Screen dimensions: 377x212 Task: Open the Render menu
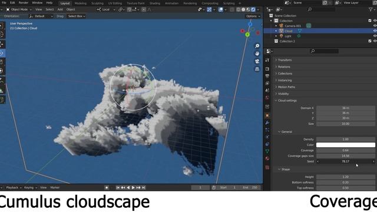click(x=24, y=2)
